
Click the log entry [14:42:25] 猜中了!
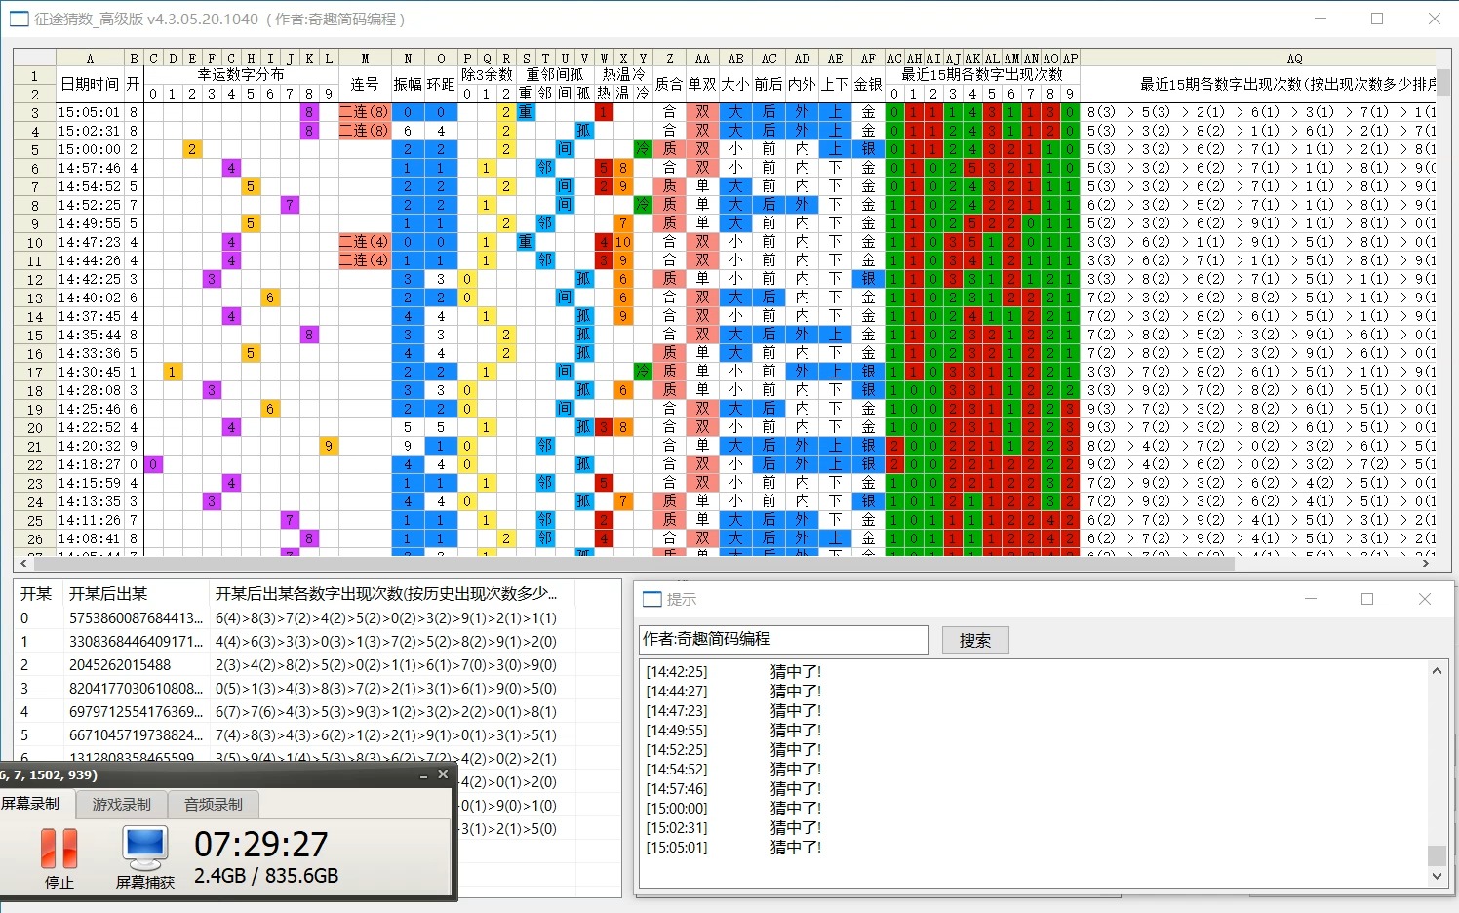click(x=733, y=671)
